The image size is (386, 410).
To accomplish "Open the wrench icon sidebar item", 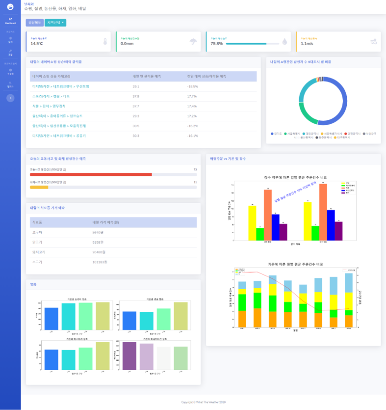I will pos(10,53).
